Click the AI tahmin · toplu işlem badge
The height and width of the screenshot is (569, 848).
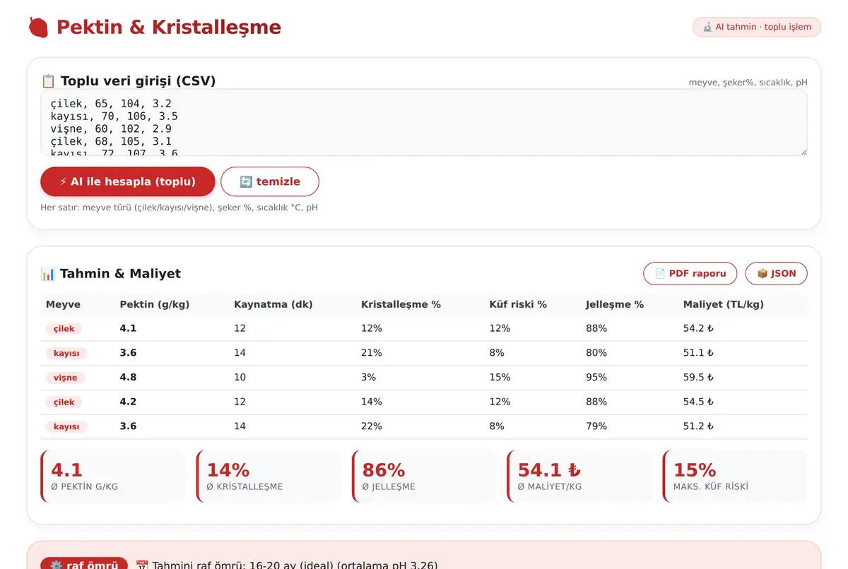pos(757,27)
